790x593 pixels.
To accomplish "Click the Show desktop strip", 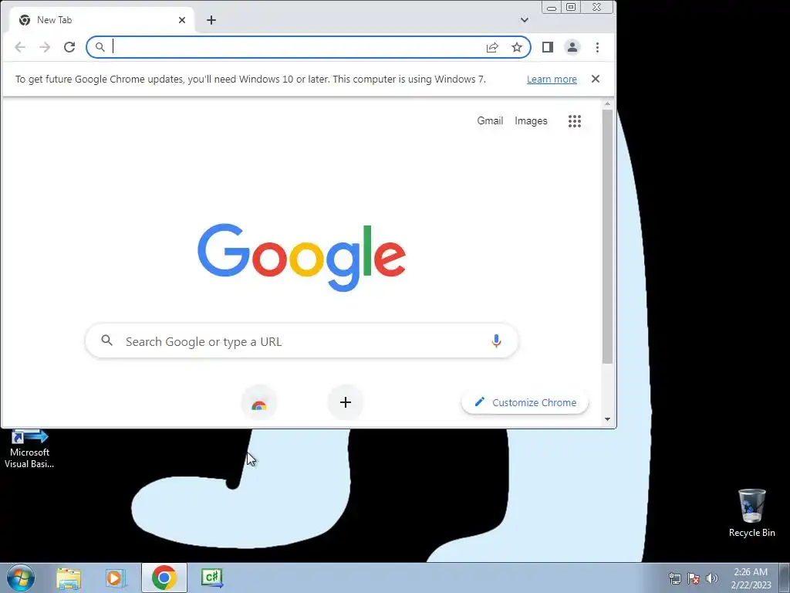I will tap(785, 578).
